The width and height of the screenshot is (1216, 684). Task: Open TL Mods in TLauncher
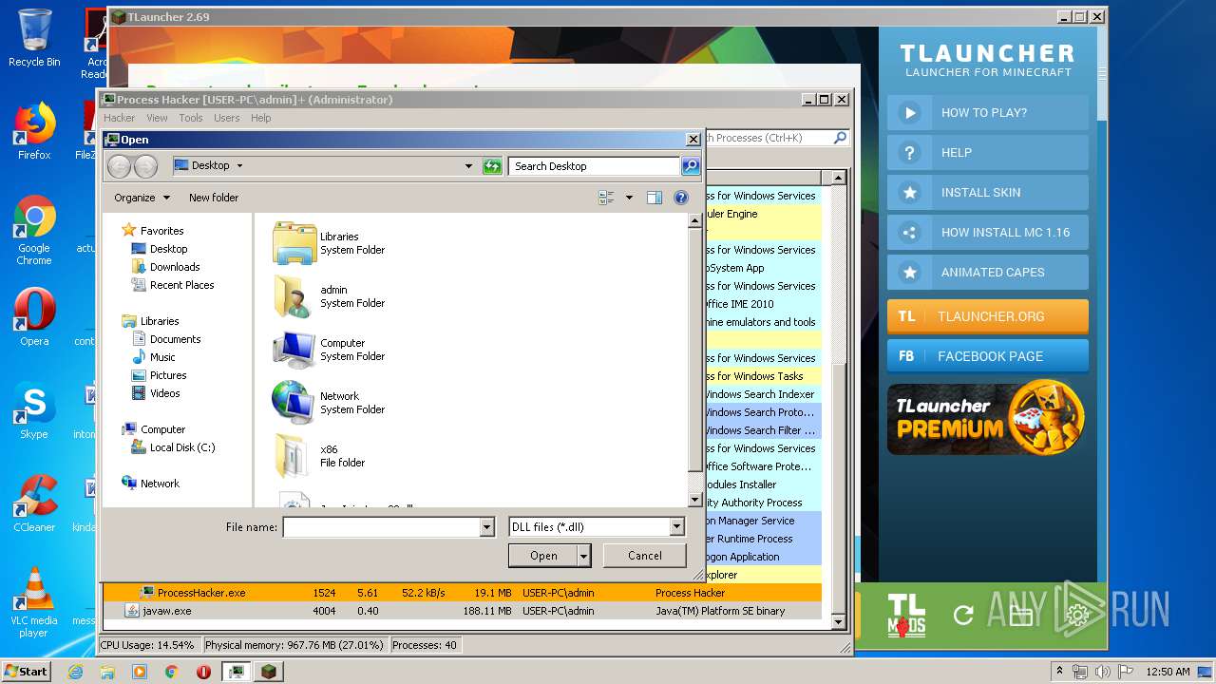coord(906,616)
